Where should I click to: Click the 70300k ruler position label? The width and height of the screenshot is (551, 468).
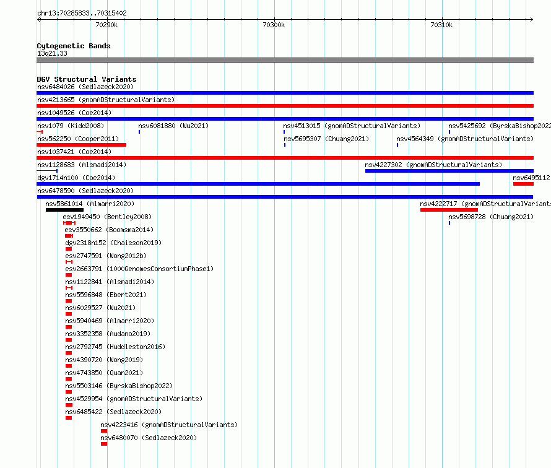coord(274,25)
